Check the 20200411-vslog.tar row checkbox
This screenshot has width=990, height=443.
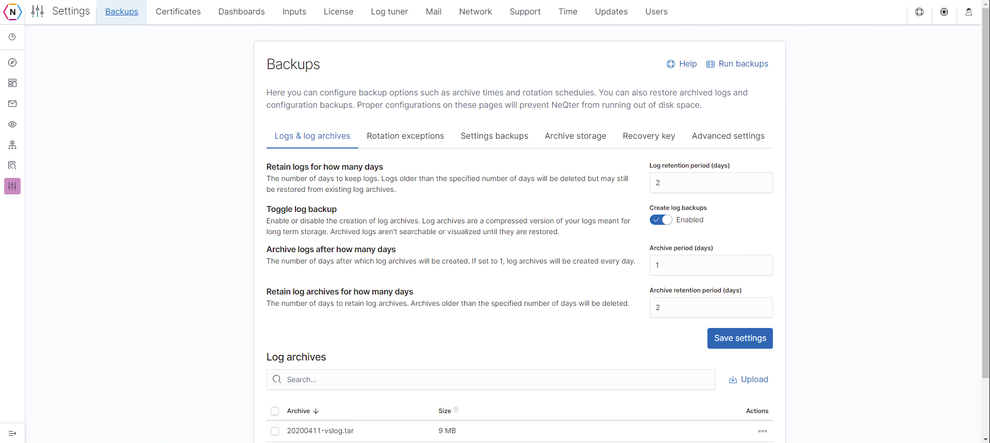[275, 431]
